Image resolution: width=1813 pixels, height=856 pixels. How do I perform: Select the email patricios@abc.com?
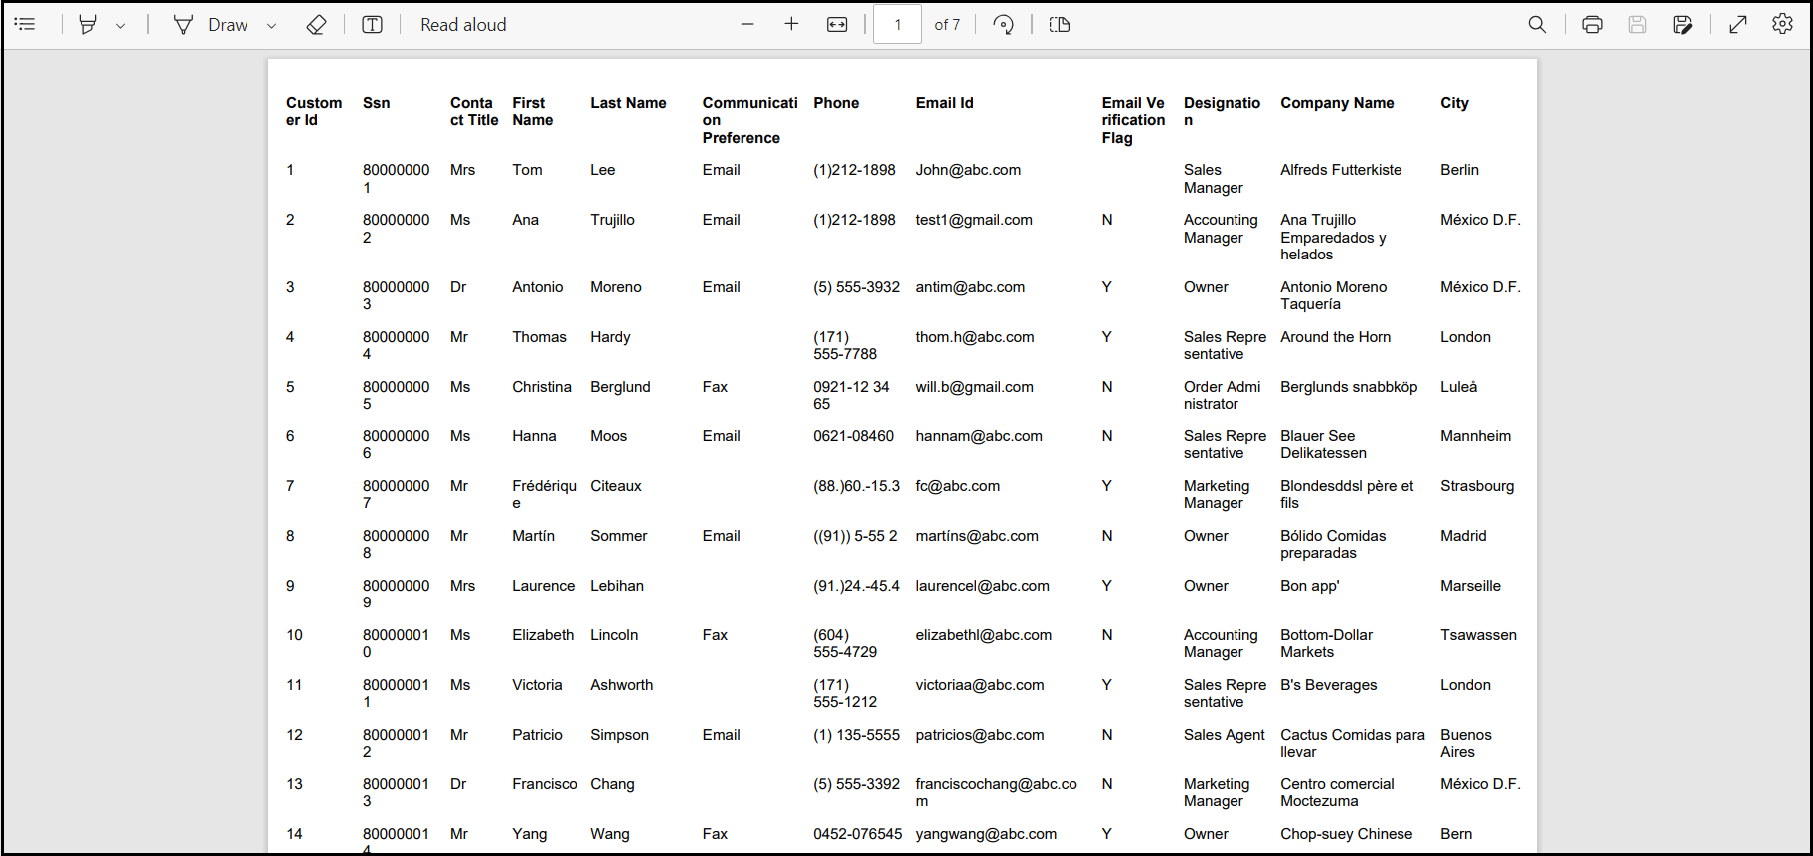(980, 735)
